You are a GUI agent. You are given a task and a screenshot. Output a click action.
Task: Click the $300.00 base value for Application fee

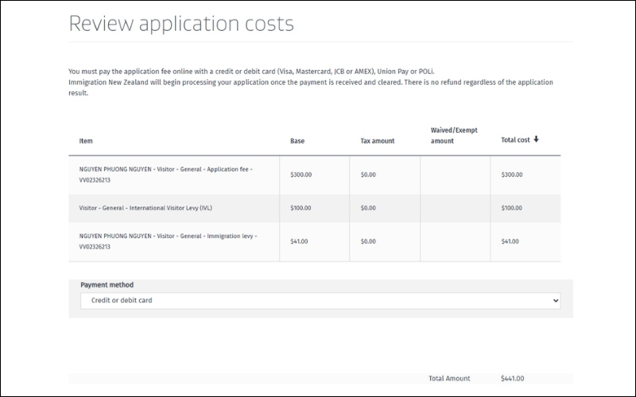301,175
